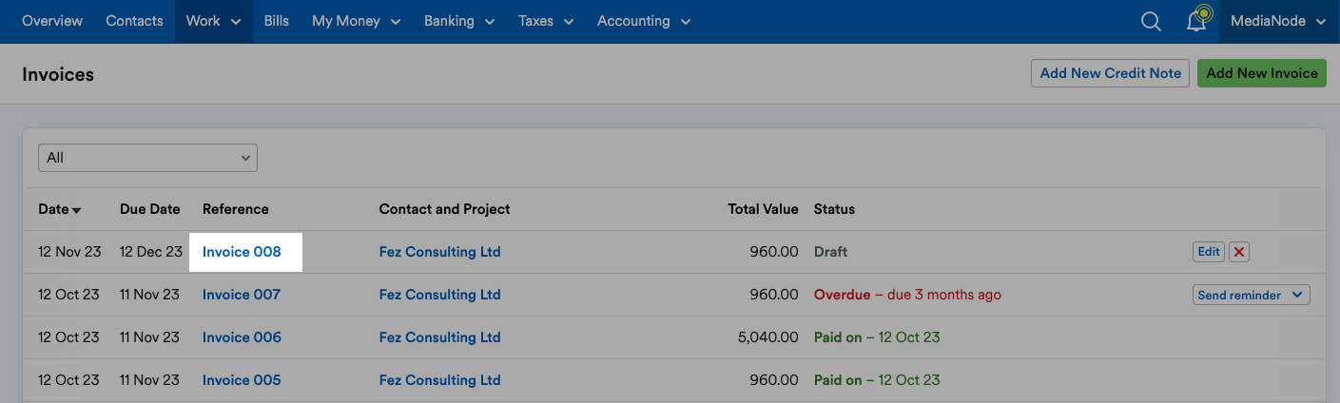Open Fez Consulting Ltd for Invoice 006
Image resolution: width=1340 pixels, height=403 pixels.
(x=439, y=337)
